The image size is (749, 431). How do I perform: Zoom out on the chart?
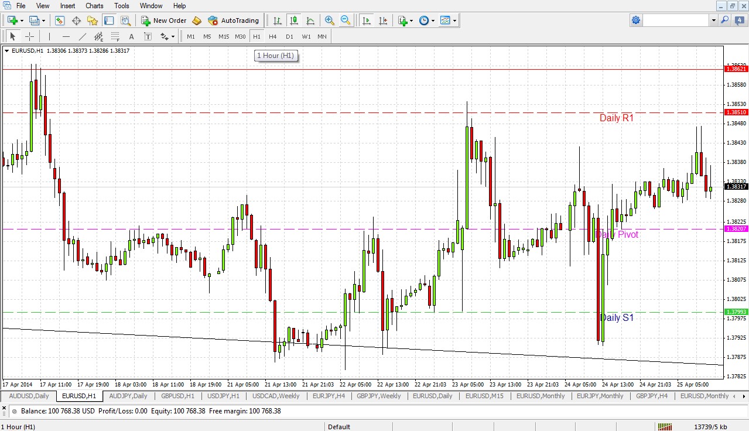[345, 20]
